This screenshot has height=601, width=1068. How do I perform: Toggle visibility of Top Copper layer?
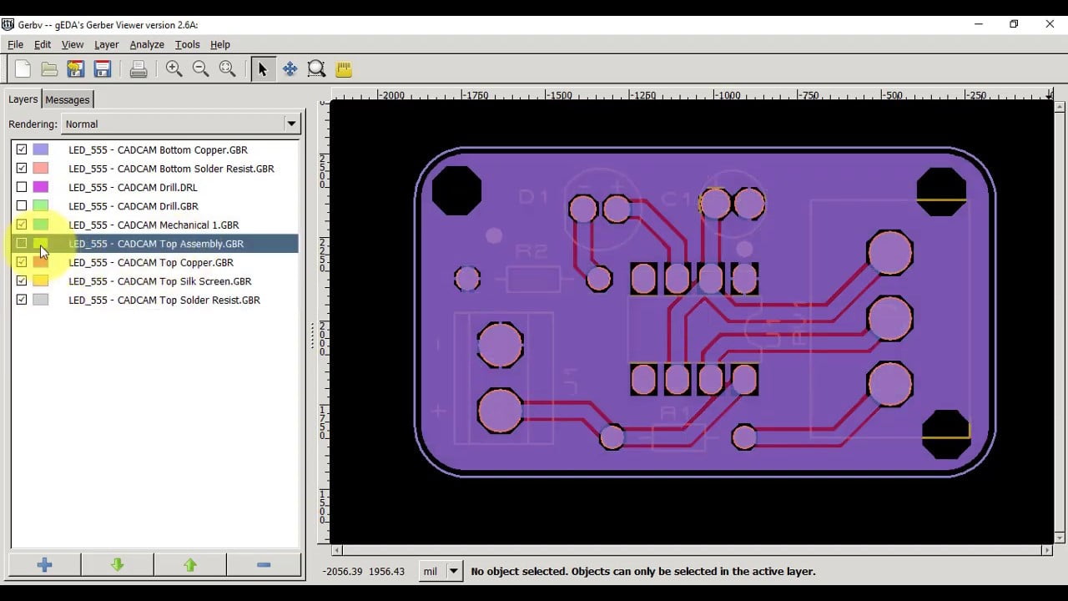click(22, 262)
